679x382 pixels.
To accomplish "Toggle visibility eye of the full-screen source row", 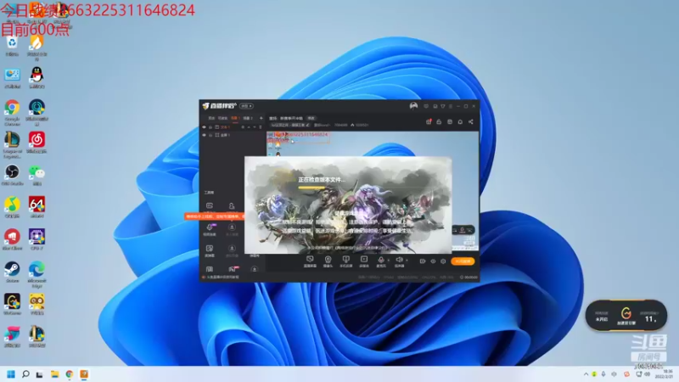I will [204, 135].
